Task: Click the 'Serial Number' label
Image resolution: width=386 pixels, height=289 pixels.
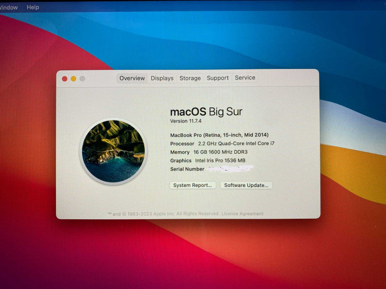Action: (187, 169)
